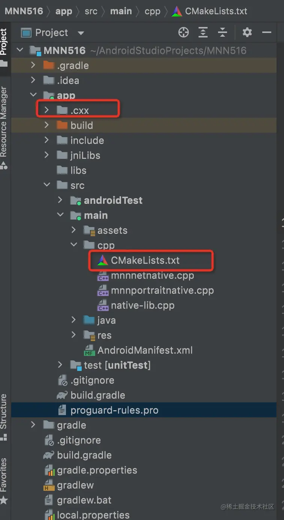284x520 pixels.
Task: Click the CMake icon beside CMakeLists.txt in tree
Action: tap(102, 260)
